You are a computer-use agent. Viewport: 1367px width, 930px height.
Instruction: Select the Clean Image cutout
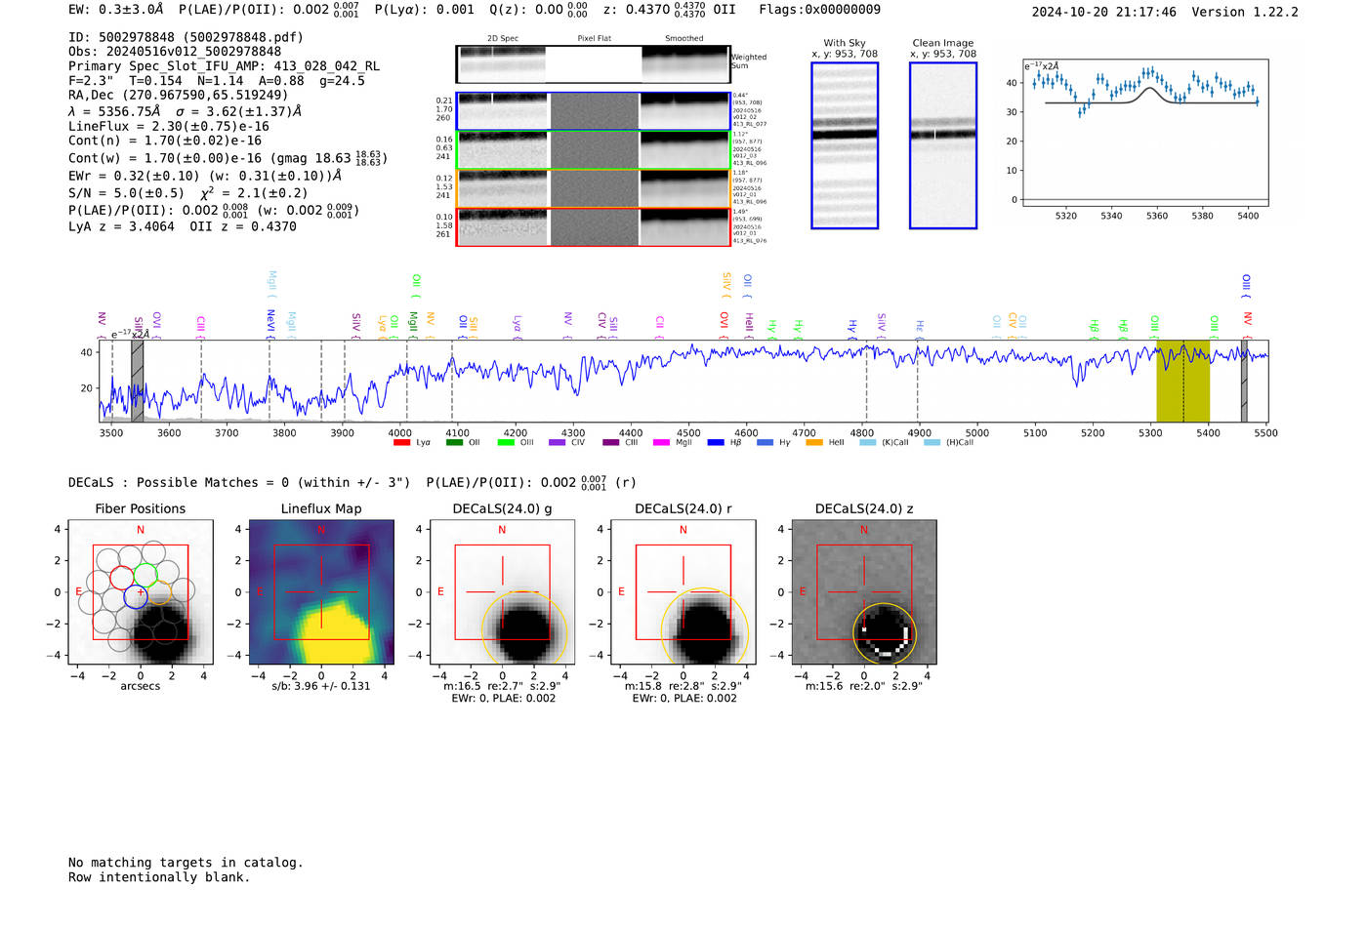[943, 145]
